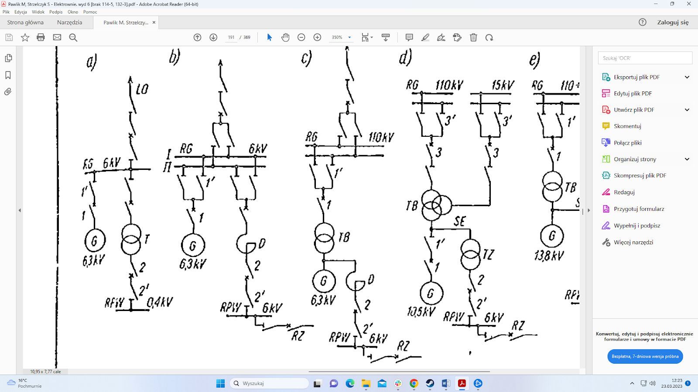Click the zoom in plus icon
Viewport: 698px width, 392px height.
tap(317, 37)
